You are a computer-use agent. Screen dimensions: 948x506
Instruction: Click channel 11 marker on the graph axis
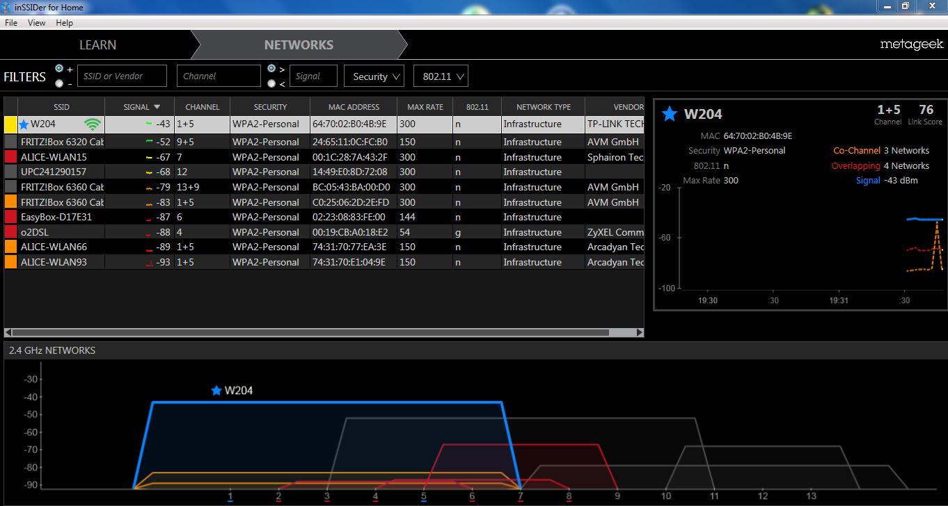714,496
